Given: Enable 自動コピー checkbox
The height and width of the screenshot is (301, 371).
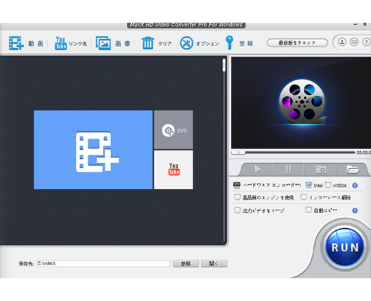Looking at the screenshot, I should [x=309, y=210].
